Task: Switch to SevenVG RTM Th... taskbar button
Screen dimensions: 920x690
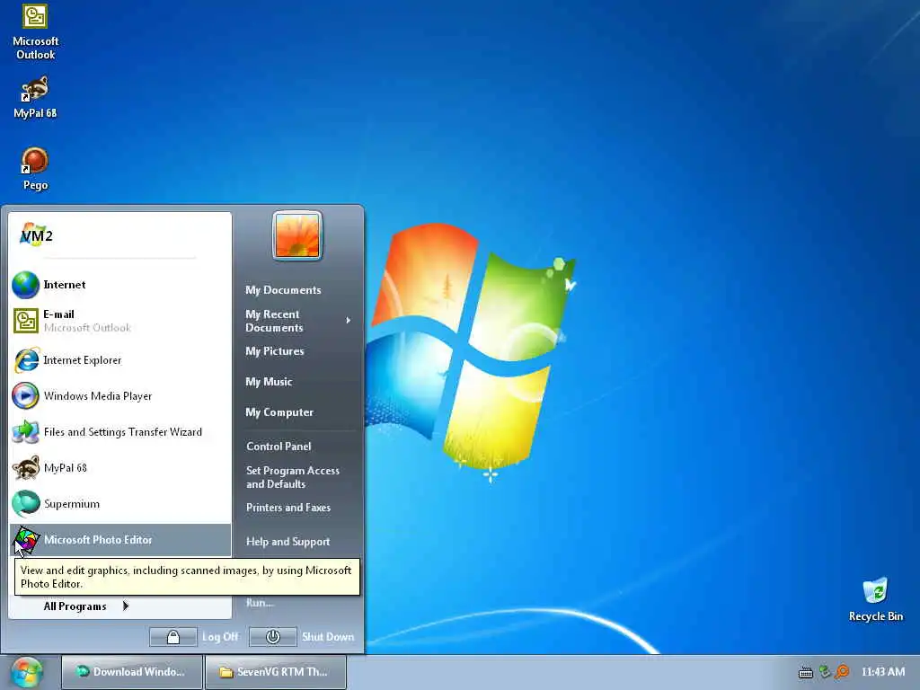Action: [276, 672]
